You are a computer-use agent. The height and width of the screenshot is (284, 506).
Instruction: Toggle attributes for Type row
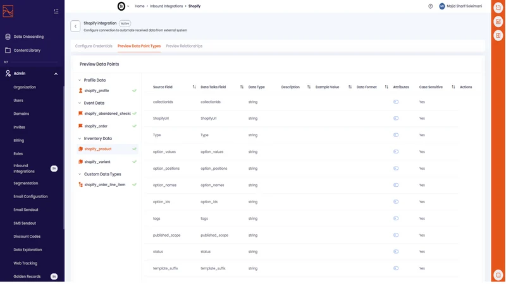(396, 135)
